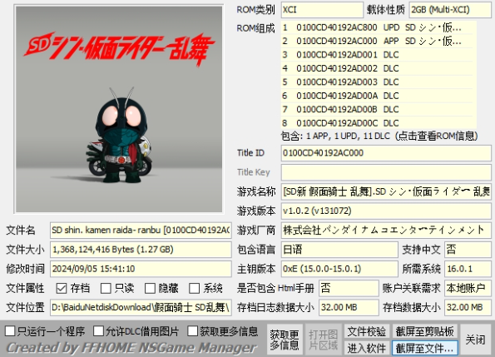This screenshot has width=495, height=357.
Task: Focus the empty Title Key field
Action: tap(386, 172)
